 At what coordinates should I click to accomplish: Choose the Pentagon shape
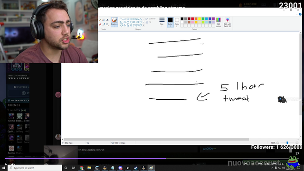coord(128,22)
